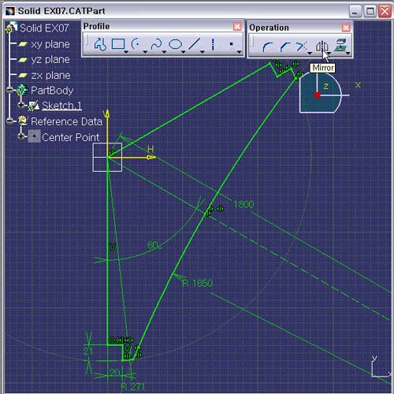394x394 pixels.
Task: Apply the Corner fillet operation
Action: tap(268, 46)
